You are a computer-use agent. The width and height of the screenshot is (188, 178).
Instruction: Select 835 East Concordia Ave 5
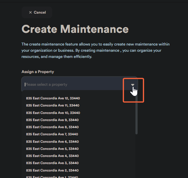click(52, 149)
